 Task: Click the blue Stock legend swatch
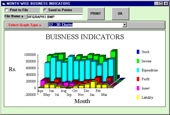(138, 52)
